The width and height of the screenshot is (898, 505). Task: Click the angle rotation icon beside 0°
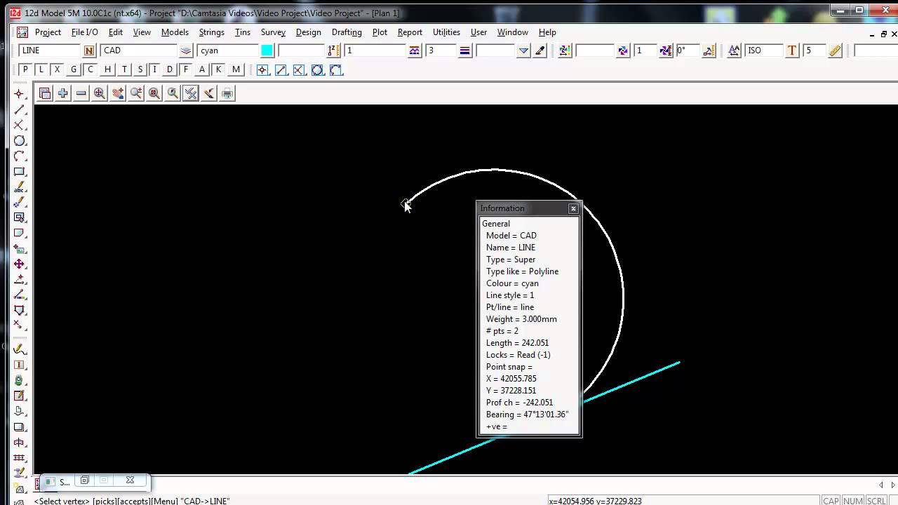[709, 50]
